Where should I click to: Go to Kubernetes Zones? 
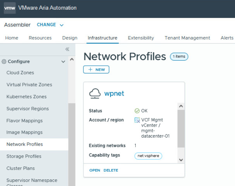coord(26,97)
